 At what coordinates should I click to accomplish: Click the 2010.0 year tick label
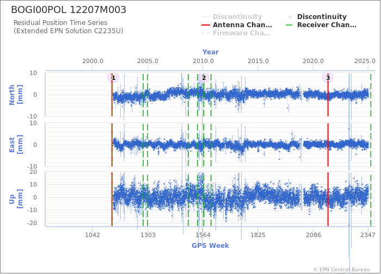click(203, 61)
